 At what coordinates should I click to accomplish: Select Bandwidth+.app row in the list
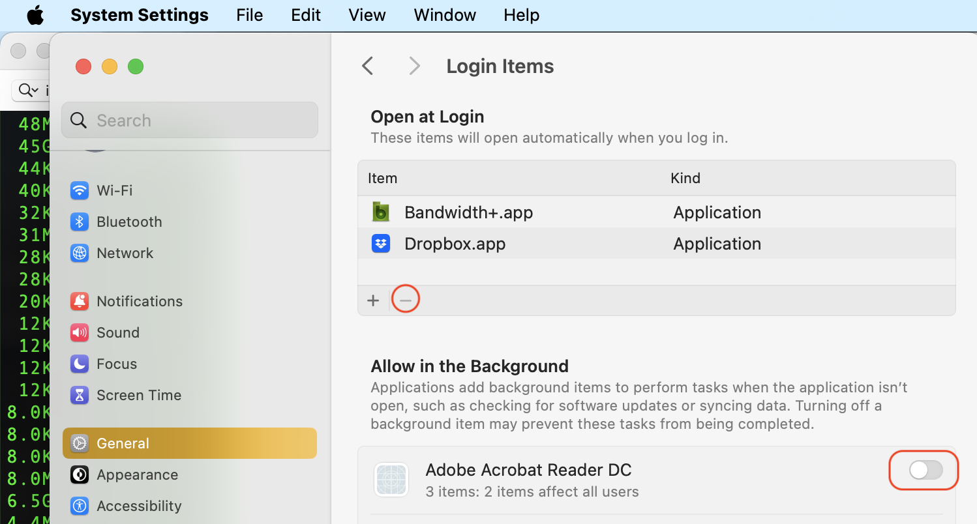[x=468, y=212]
